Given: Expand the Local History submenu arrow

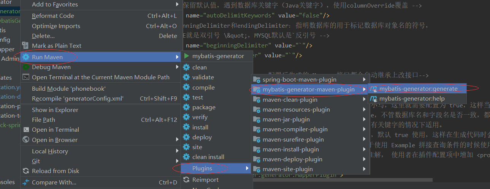Looking at the screenshot, I should [x=177, y=151].
